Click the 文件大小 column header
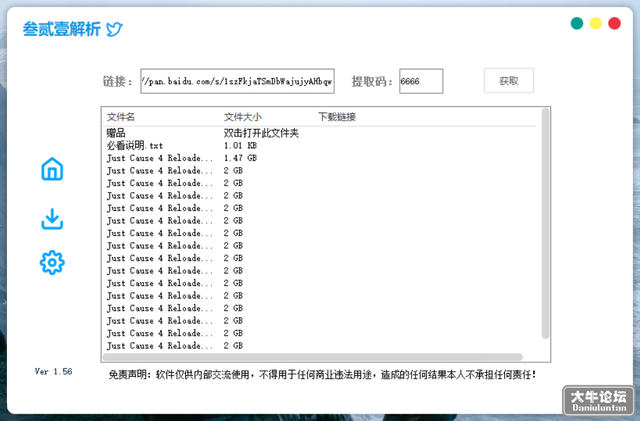The height and width of the screenshot is (421, 640). [243, 117]
